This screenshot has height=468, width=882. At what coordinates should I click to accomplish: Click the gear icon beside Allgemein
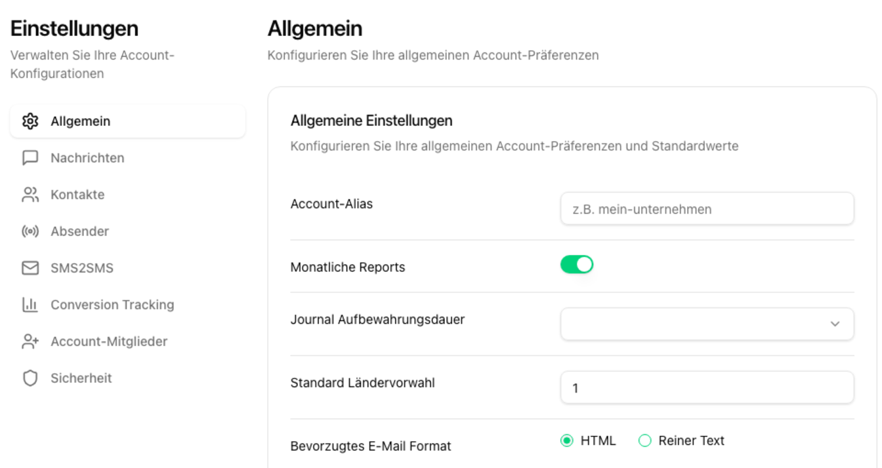[x=30, y=121]
